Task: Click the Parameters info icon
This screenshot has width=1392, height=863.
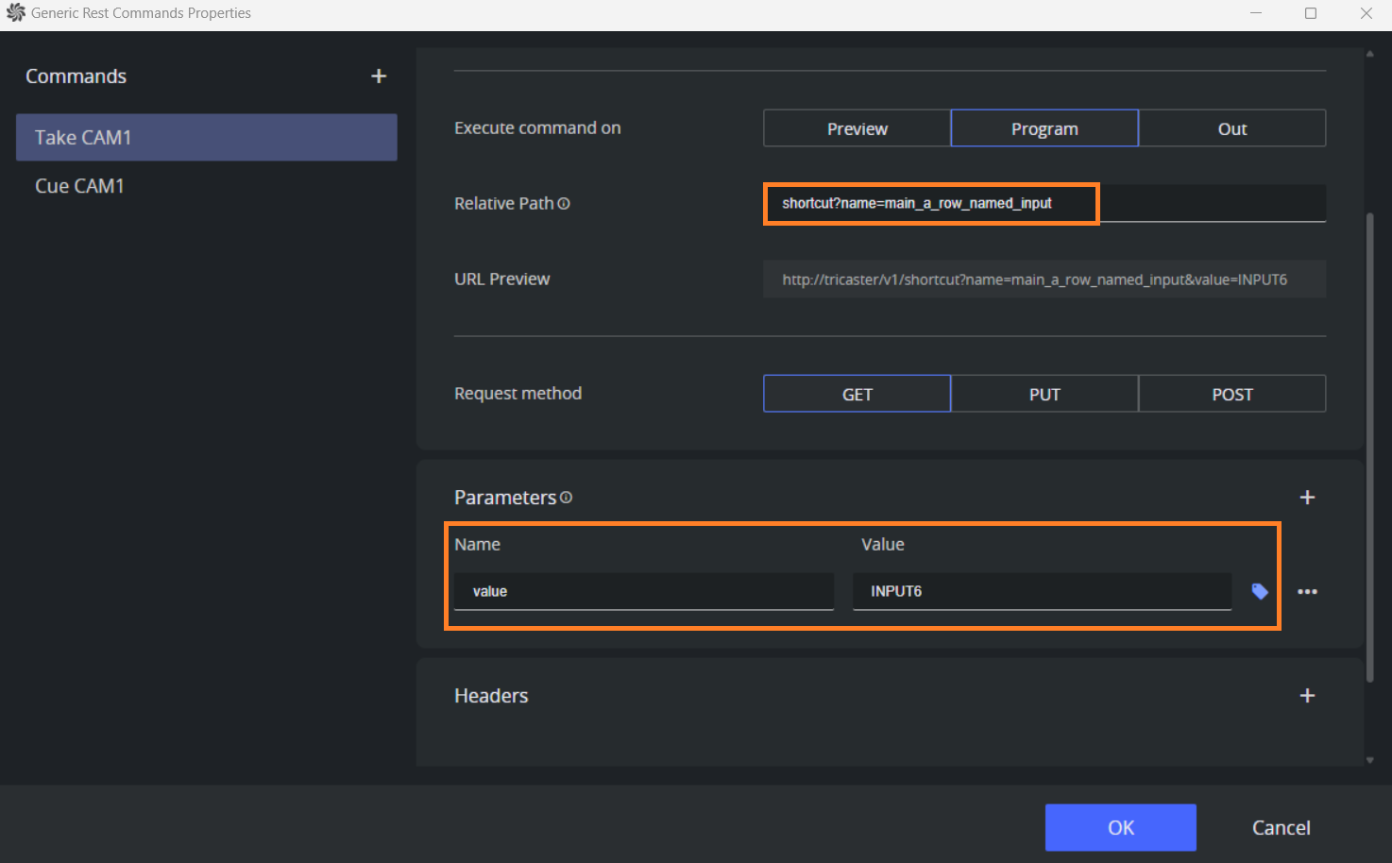Action: coord(566,498)
